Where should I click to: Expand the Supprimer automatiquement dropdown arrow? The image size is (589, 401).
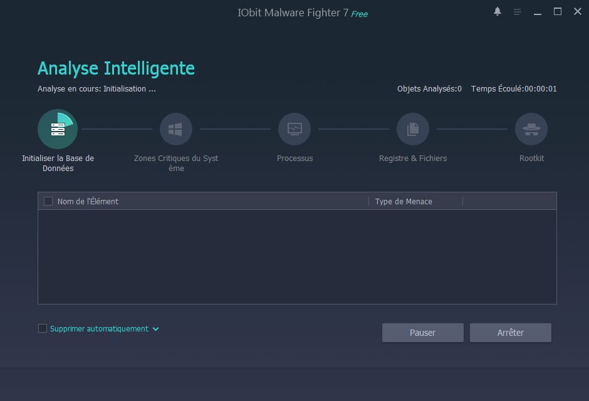pyautogui.click(x=155, y=329)
